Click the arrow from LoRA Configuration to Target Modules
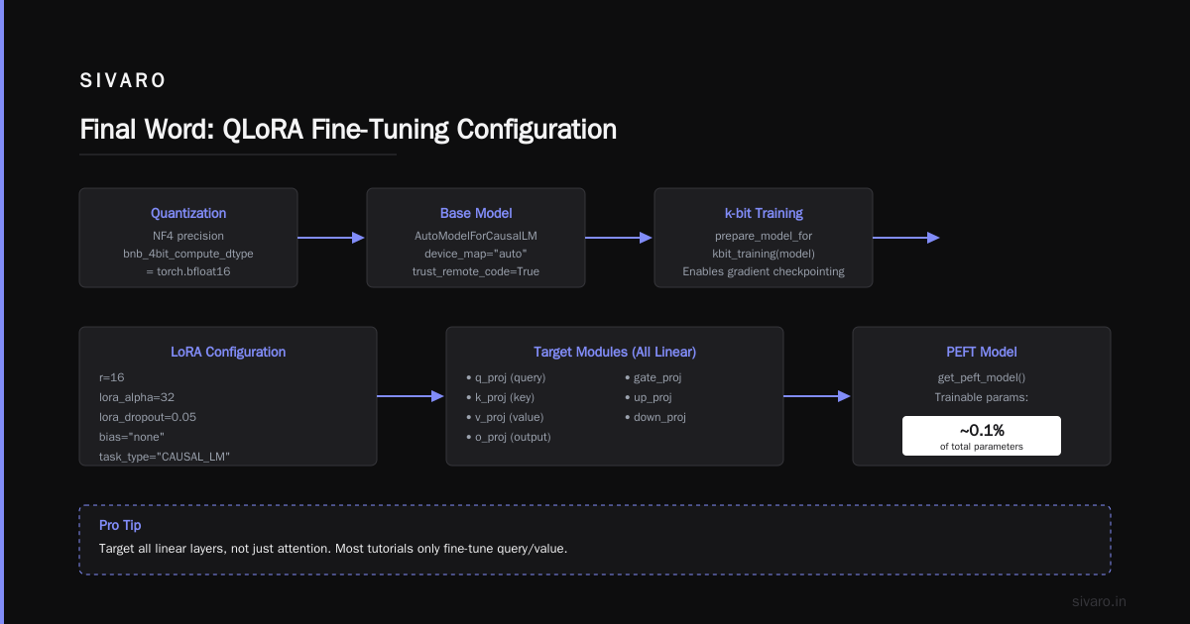The width and height of the screenshot is (1190, 624). pyautogui.click(x=412, y=396)
